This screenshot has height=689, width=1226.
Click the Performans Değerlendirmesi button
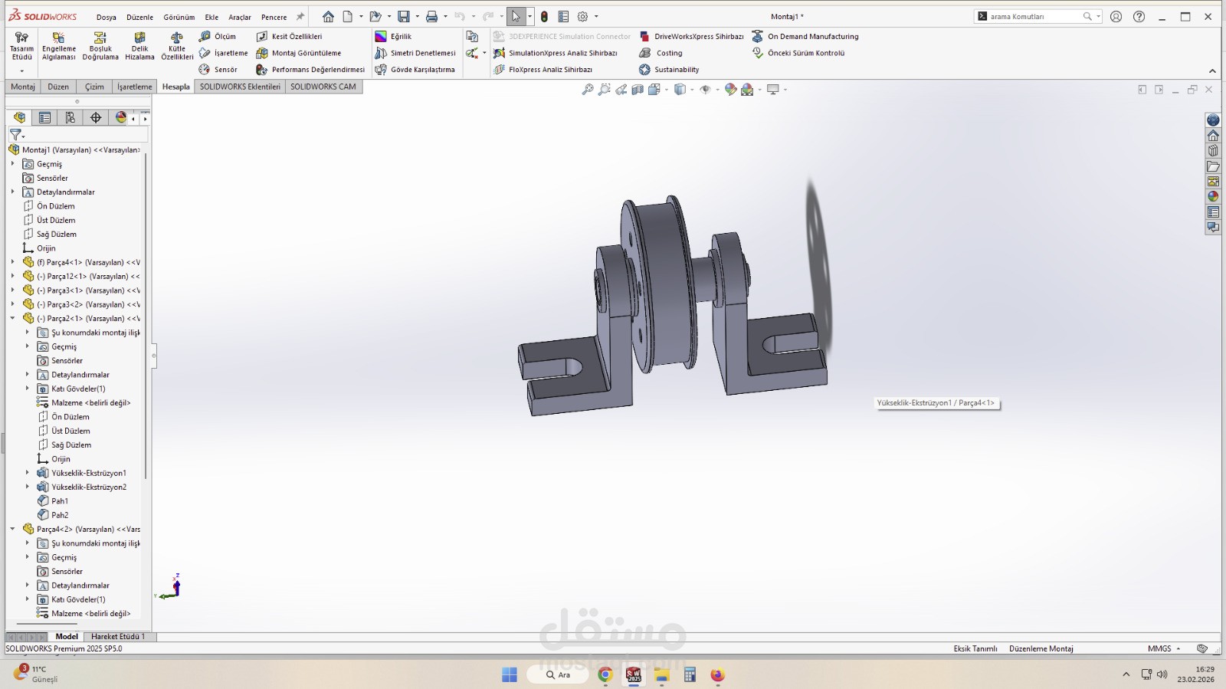click(x=310, y=70)
